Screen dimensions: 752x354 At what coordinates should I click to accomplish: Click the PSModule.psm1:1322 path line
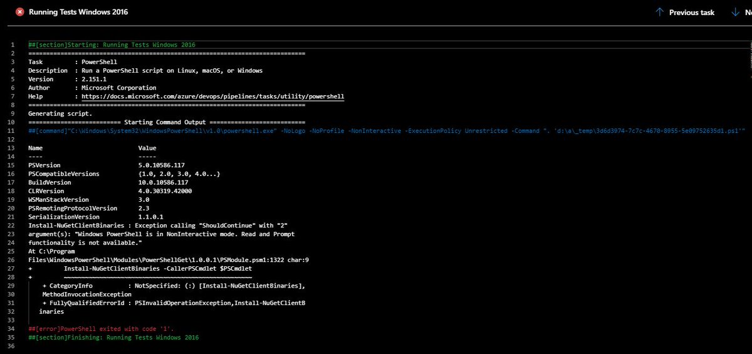pos(169,259)
